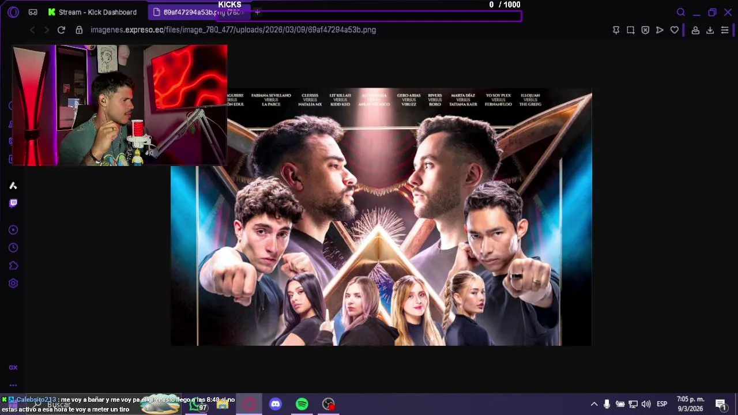Open the Easy Setup sliders menu
The height and width of the screenshot is (415, 738).
click(x=725, y=30)
